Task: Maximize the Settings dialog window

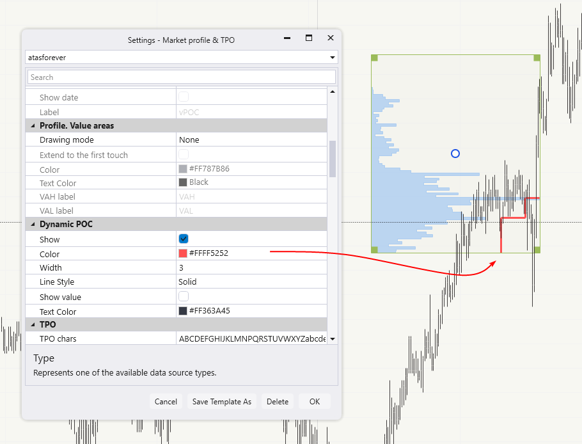Action: click(309, 38)
